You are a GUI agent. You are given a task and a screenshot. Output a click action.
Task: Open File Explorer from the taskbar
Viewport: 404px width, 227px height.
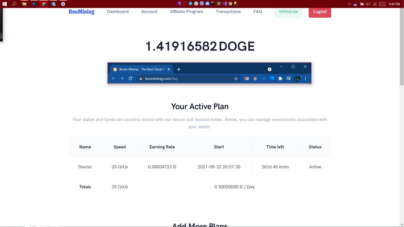click(24, 4)
